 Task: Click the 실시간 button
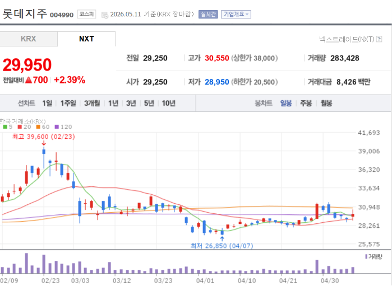click(208, 14)
